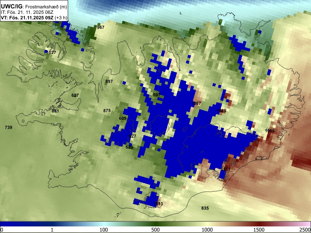Click the 1525 value label

pos(221,111)
